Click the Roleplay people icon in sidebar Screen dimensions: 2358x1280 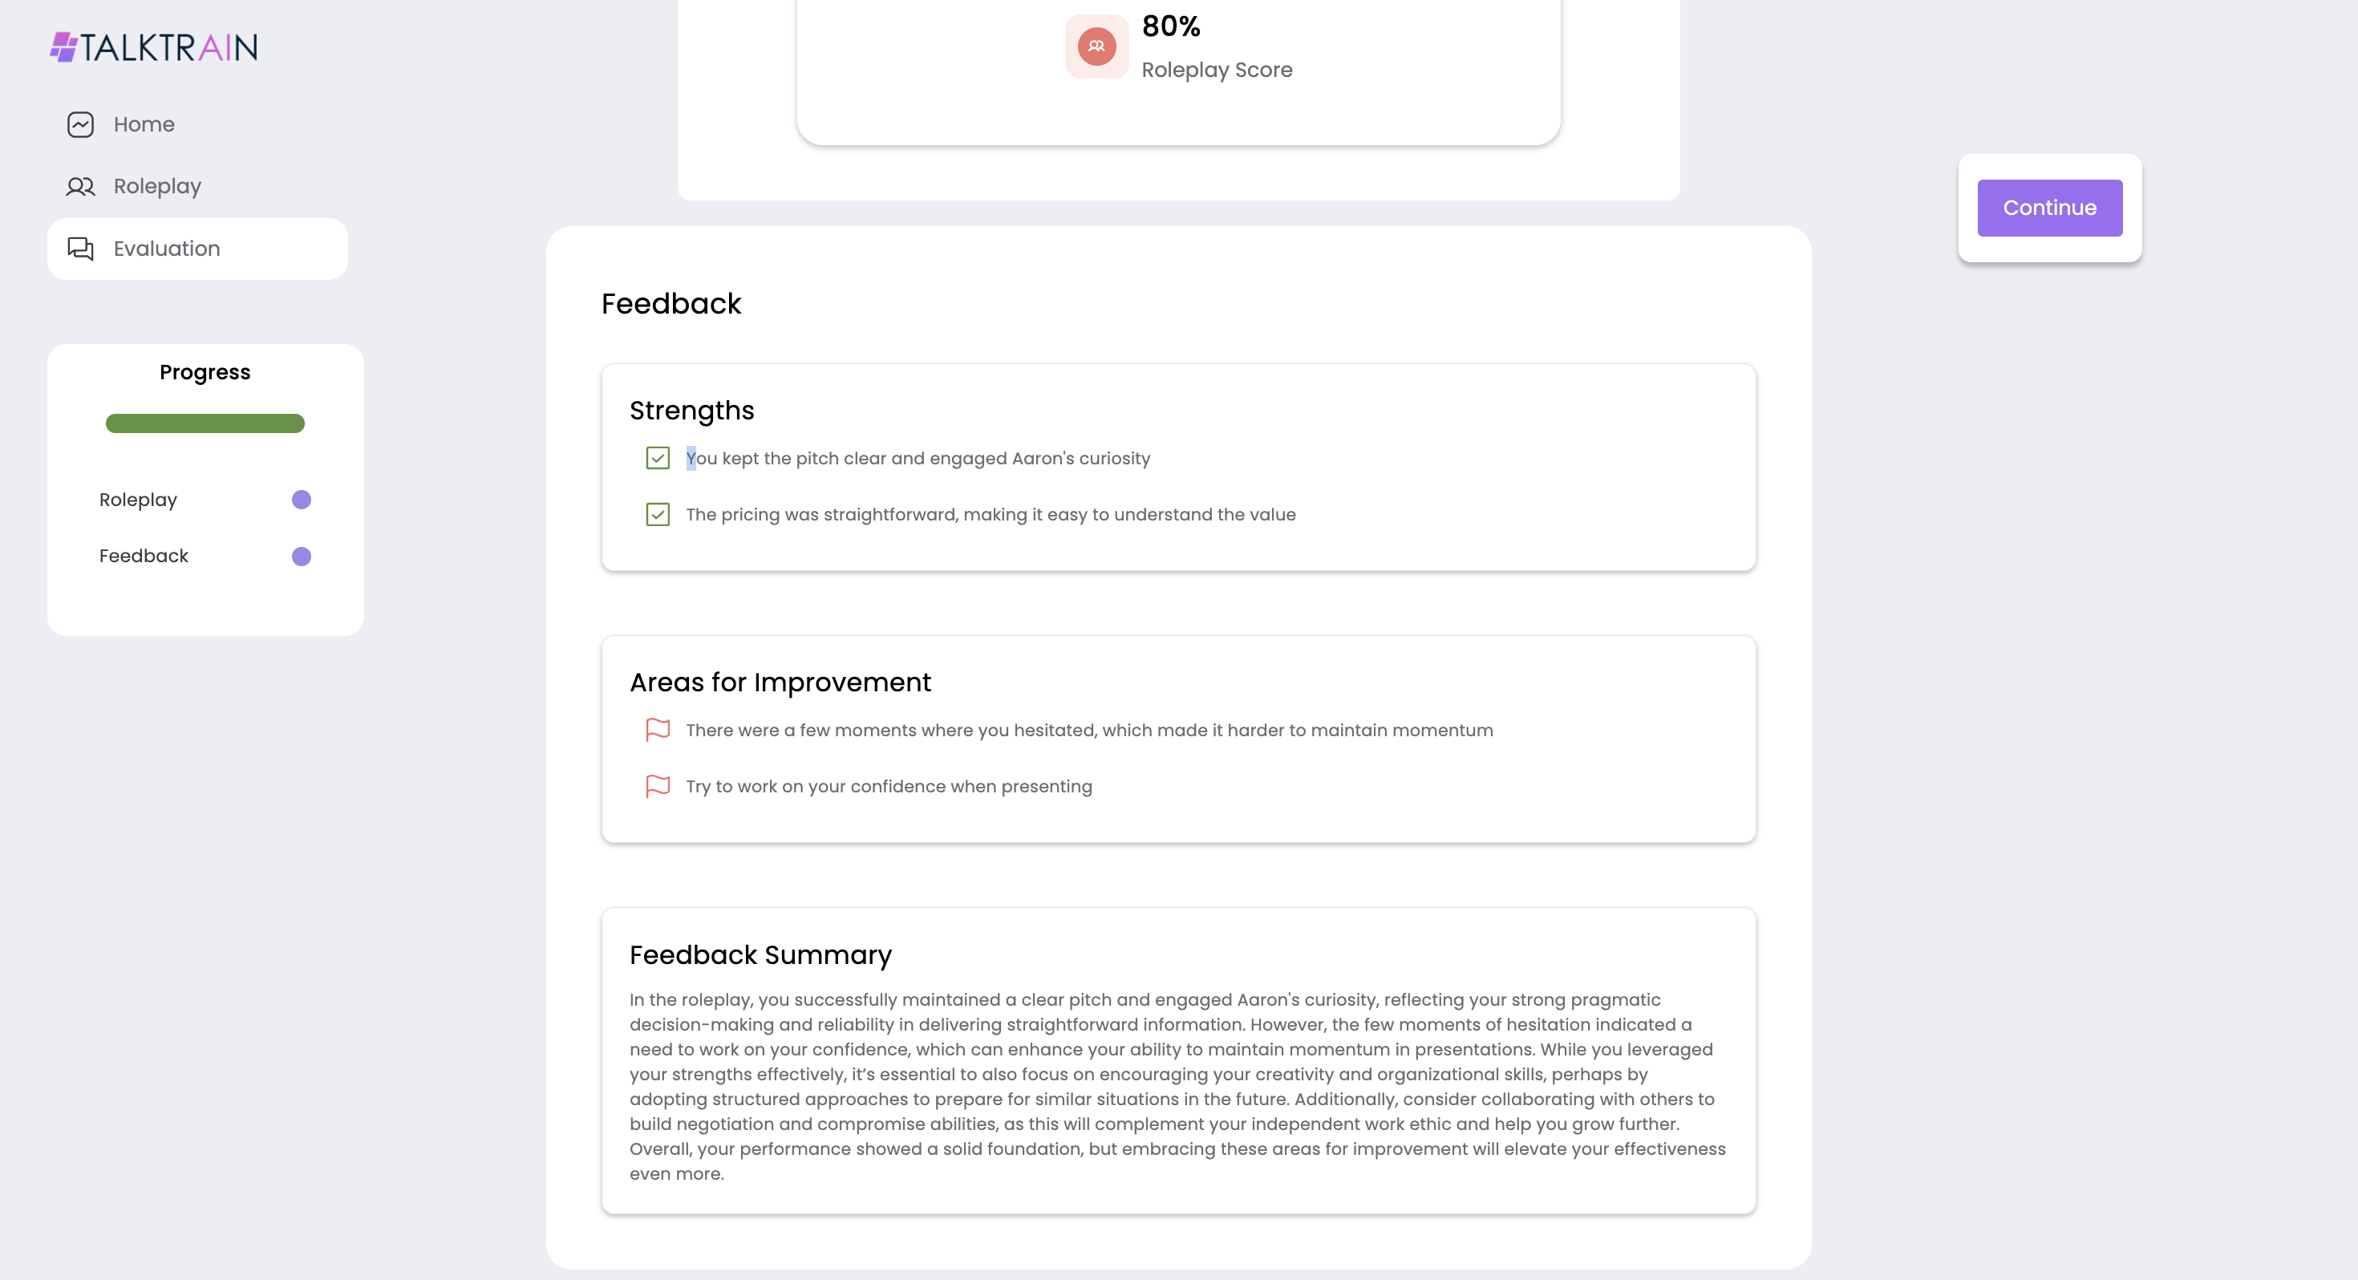click(x=80, y=187)
